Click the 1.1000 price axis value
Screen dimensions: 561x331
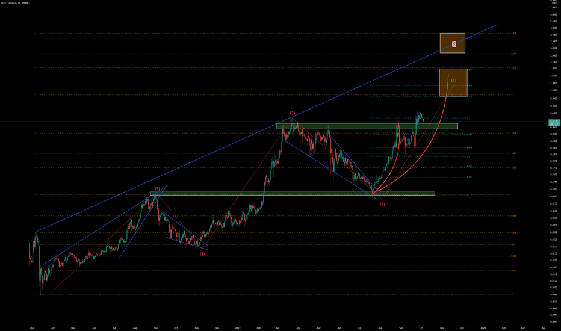click(554, 90)
